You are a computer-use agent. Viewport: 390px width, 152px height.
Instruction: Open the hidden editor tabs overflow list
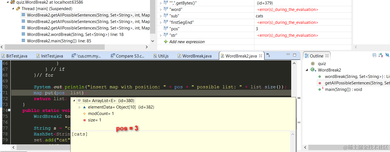268,55
